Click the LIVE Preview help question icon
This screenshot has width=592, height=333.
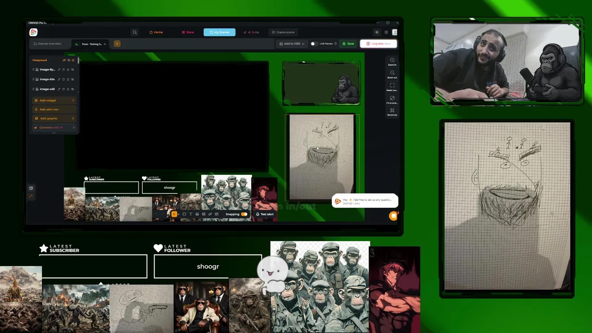point(336,43)
